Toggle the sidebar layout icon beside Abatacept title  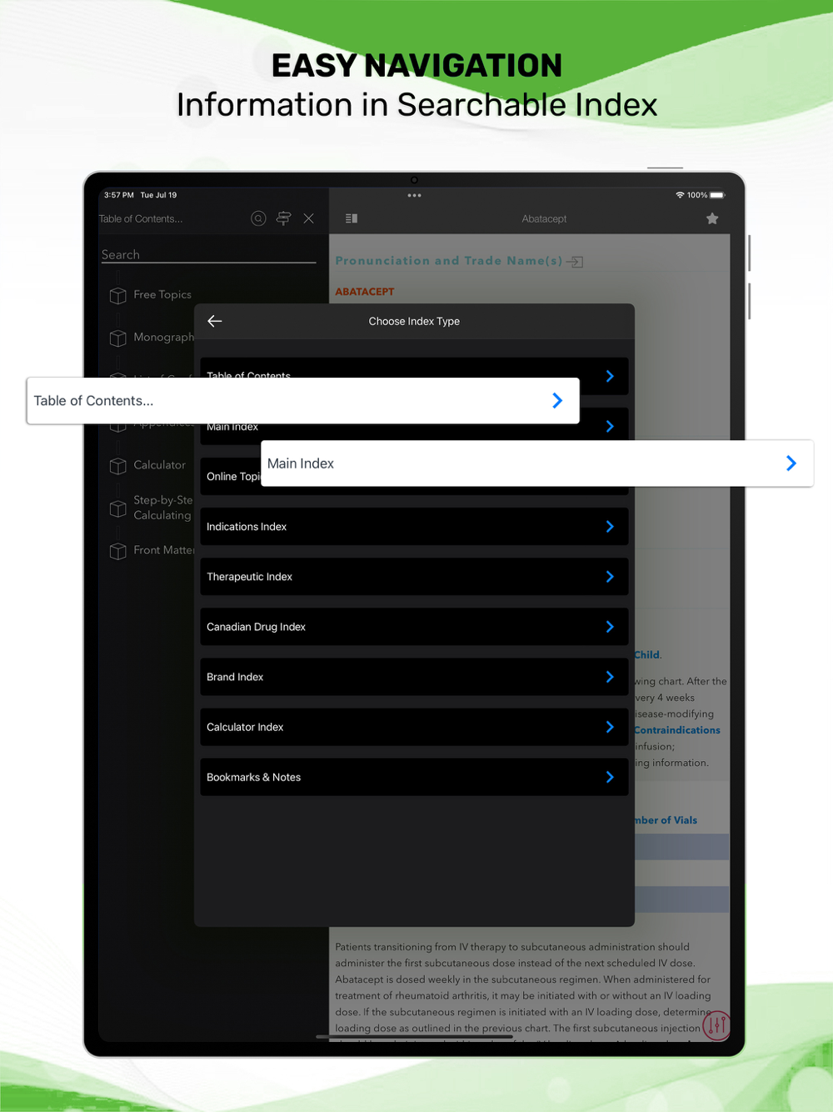point(352,218)
